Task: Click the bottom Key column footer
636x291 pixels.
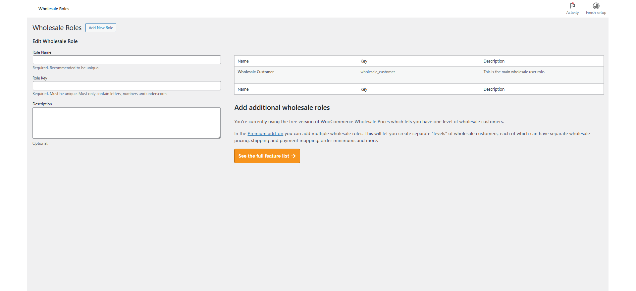Action: 364,89
